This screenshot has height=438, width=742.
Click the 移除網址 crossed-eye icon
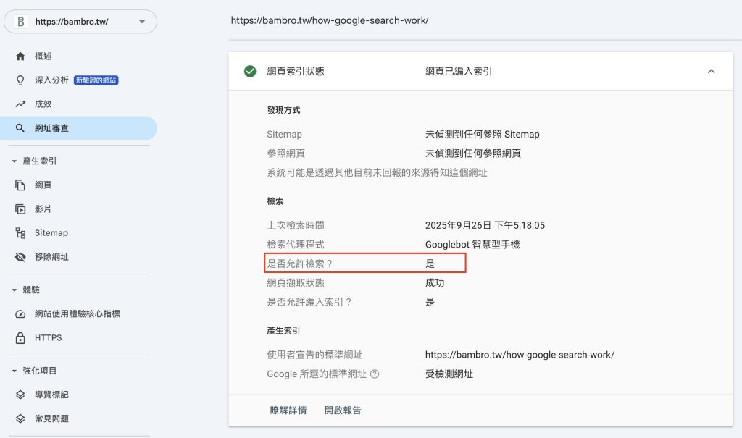tap(20, 257)
